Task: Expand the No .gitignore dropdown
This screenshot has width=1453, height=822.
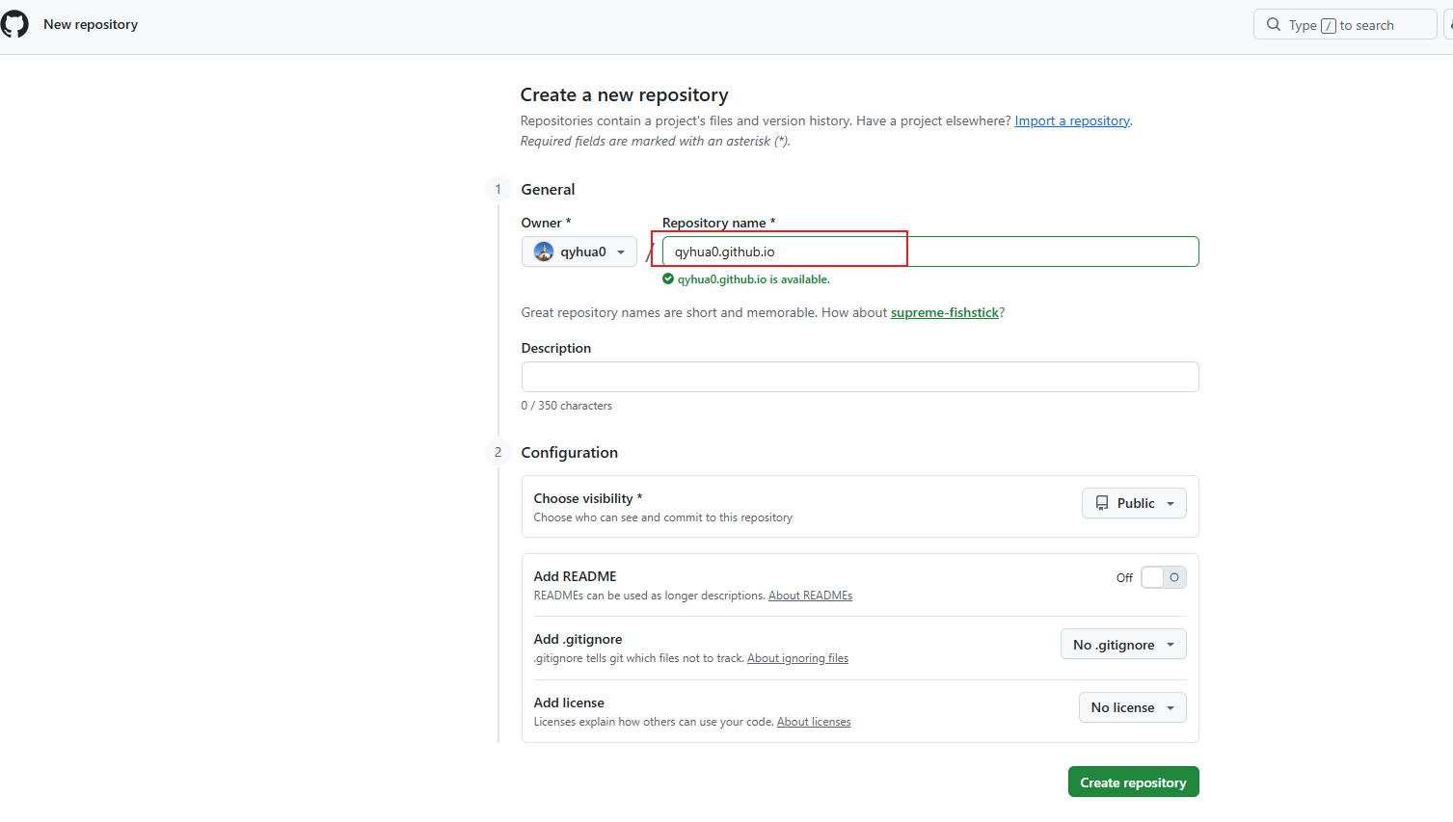Action: coord(1123,645)
